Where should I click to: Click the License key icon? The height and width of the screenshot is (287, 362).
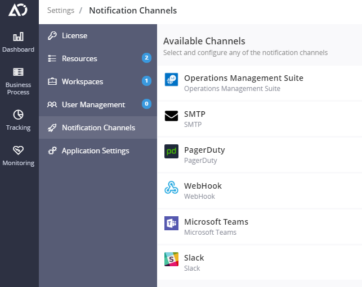52,36
